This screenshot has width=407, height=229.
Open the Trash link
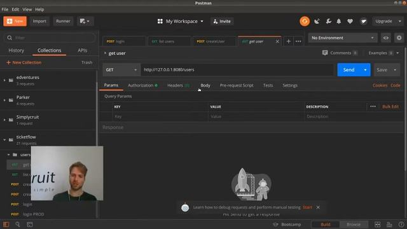(86, 62)
